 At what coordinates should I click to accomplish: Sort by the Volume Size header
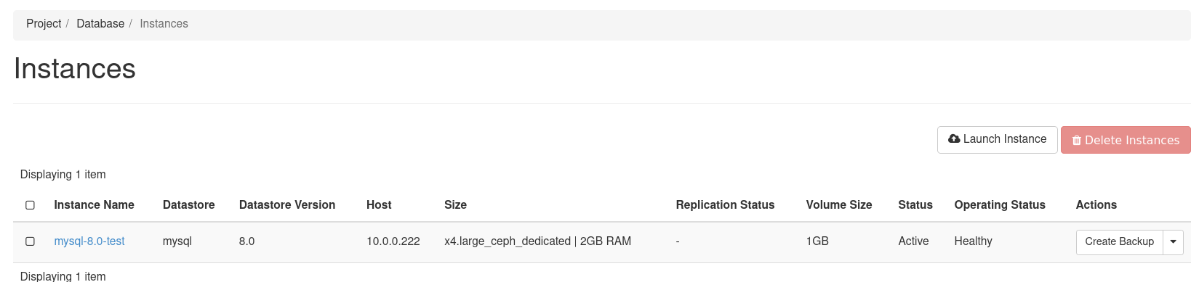click(839, 205)
